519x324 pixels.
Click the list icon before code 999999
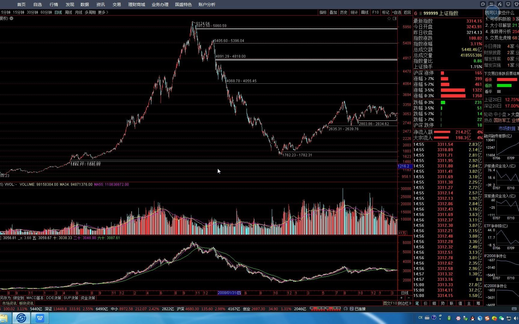click(420, 13)
